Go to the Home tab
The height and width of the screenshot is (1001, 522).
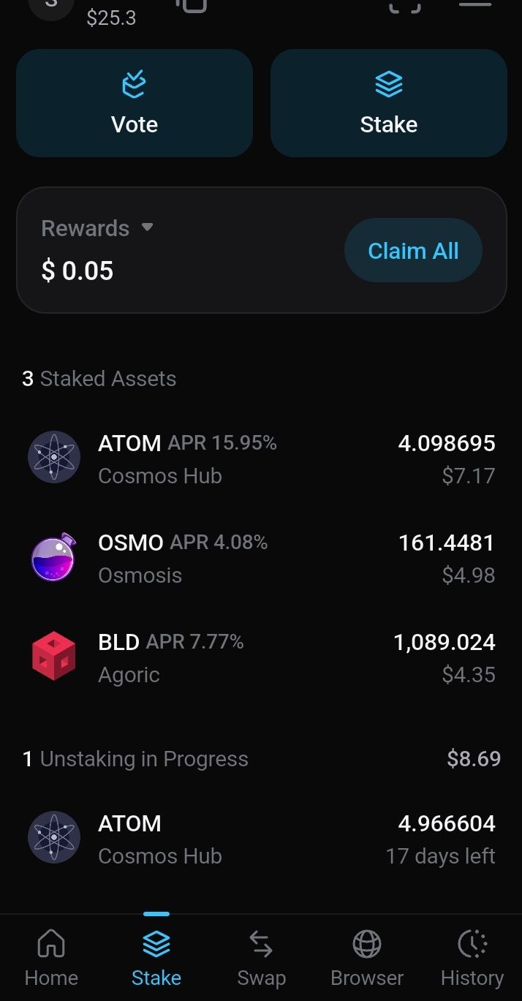51,956
